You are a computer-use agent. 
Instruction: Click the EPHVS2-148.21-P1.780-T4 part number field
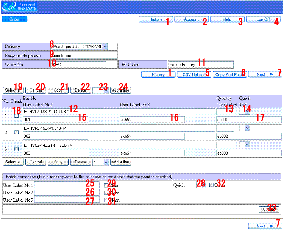click(119, 145)
